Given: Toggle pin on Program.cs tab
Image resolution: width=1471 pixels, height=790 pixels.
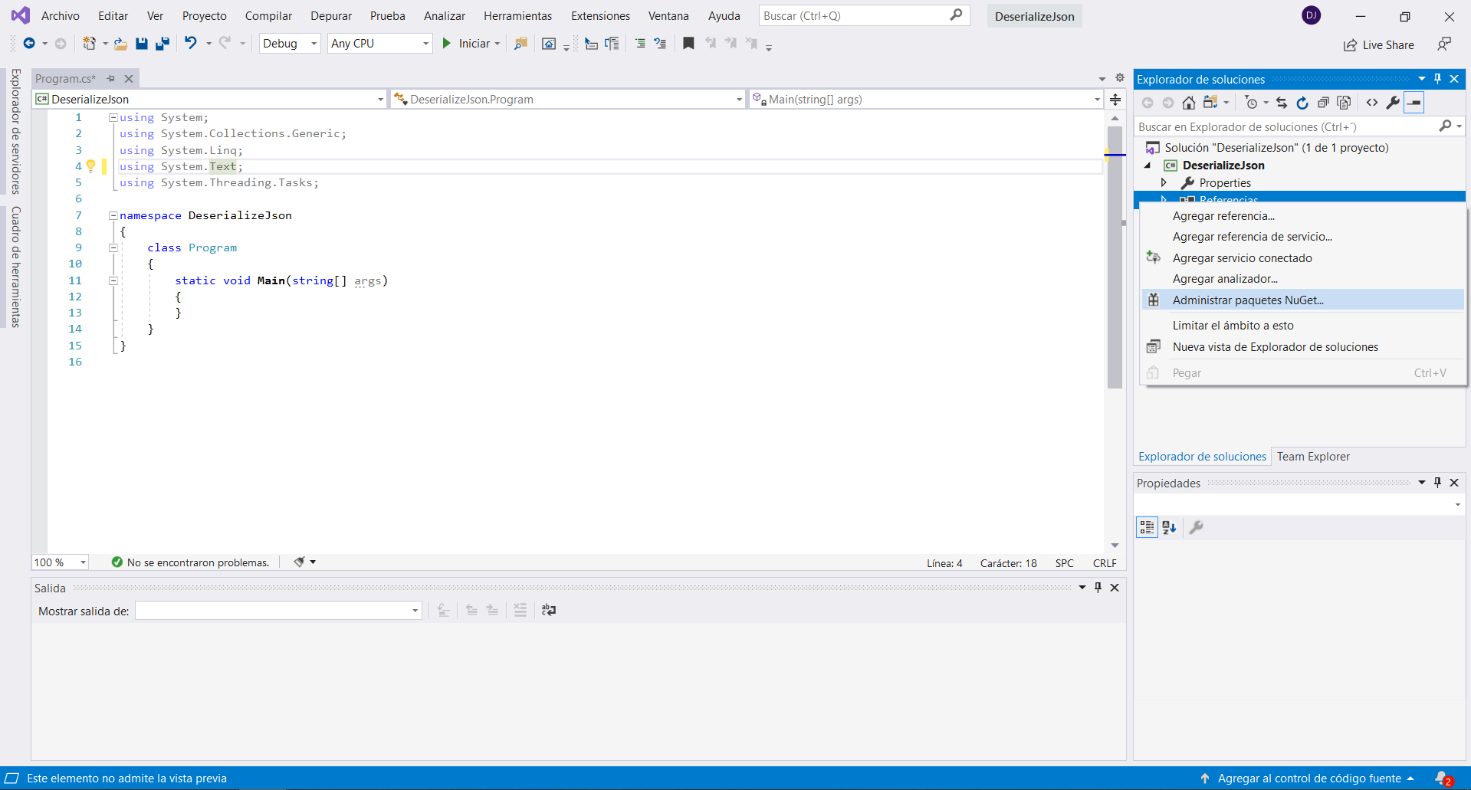Looking at the screenshot, I should click(111, 79).
